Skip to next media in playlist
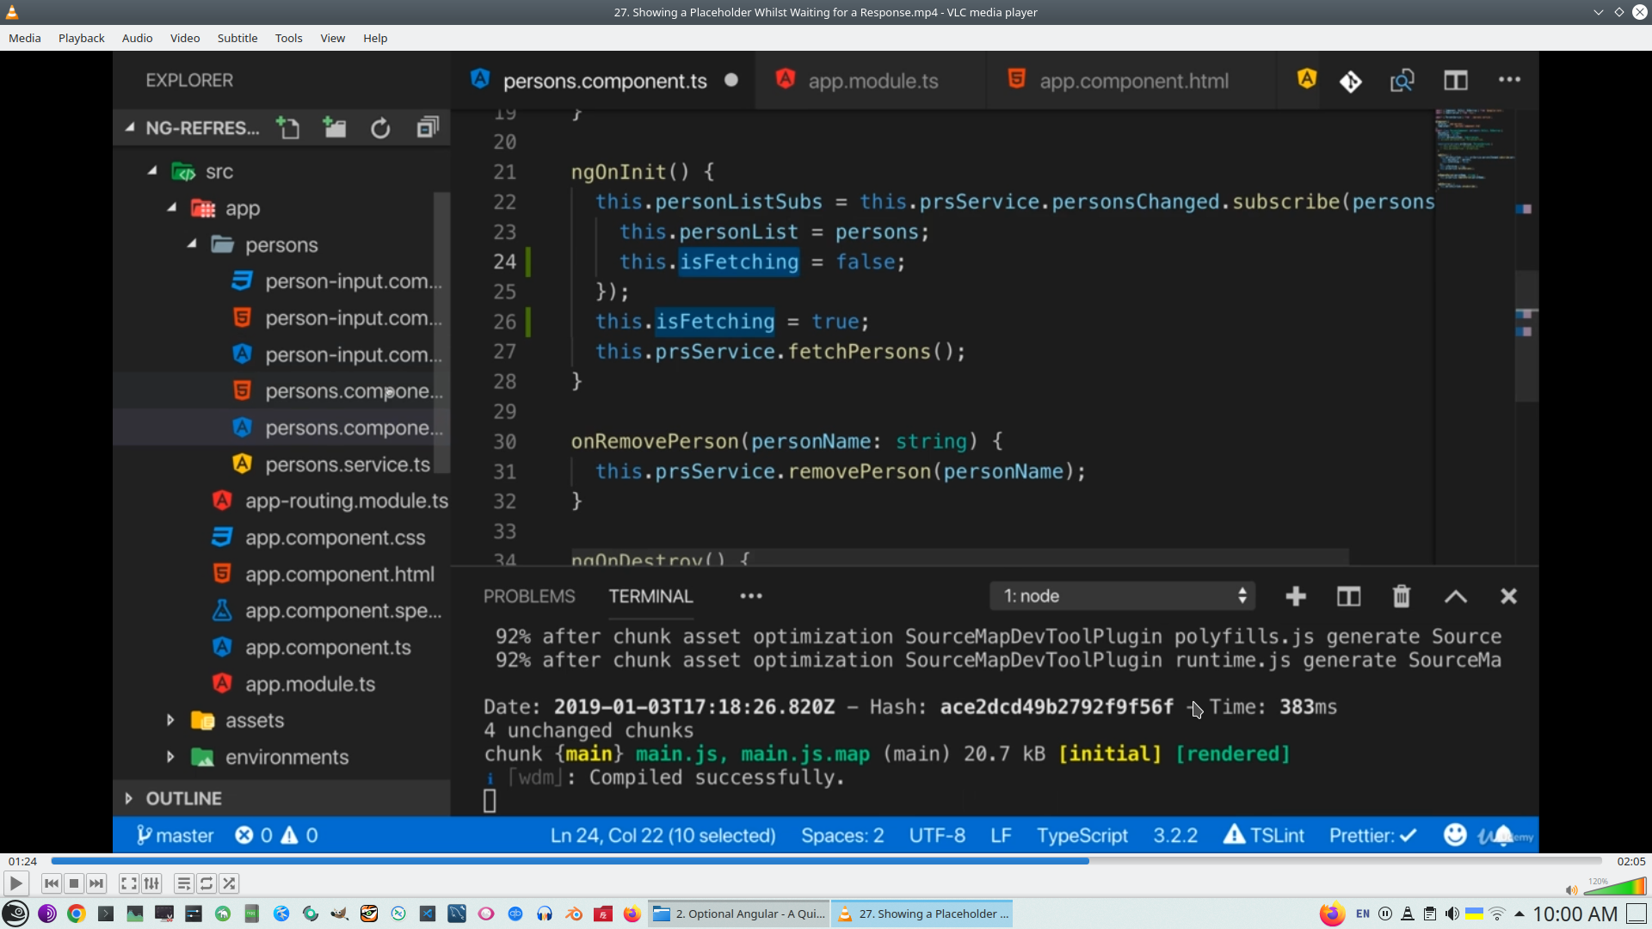 click(96, 883)
